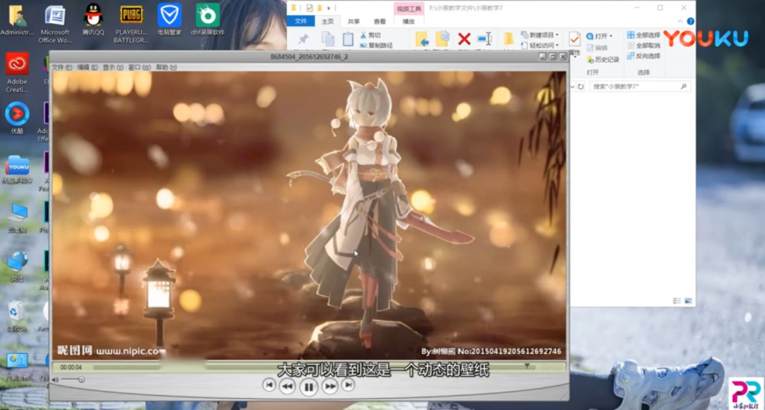This screenshot has width=765, height=410.
Task: Jump to the start with the skip-back button
Action: [269, 385]
